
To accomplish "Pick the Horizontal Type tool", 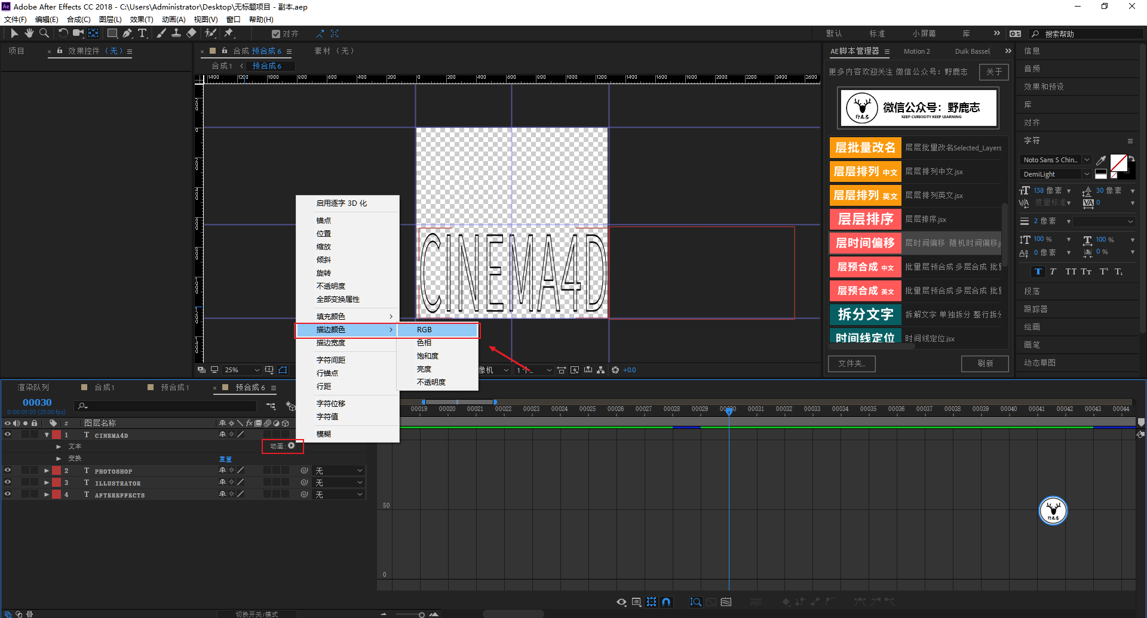I will point(142,33).
